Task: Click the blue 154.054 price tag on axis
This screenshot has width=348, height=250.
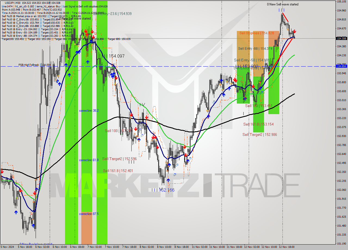Action: 341,66
